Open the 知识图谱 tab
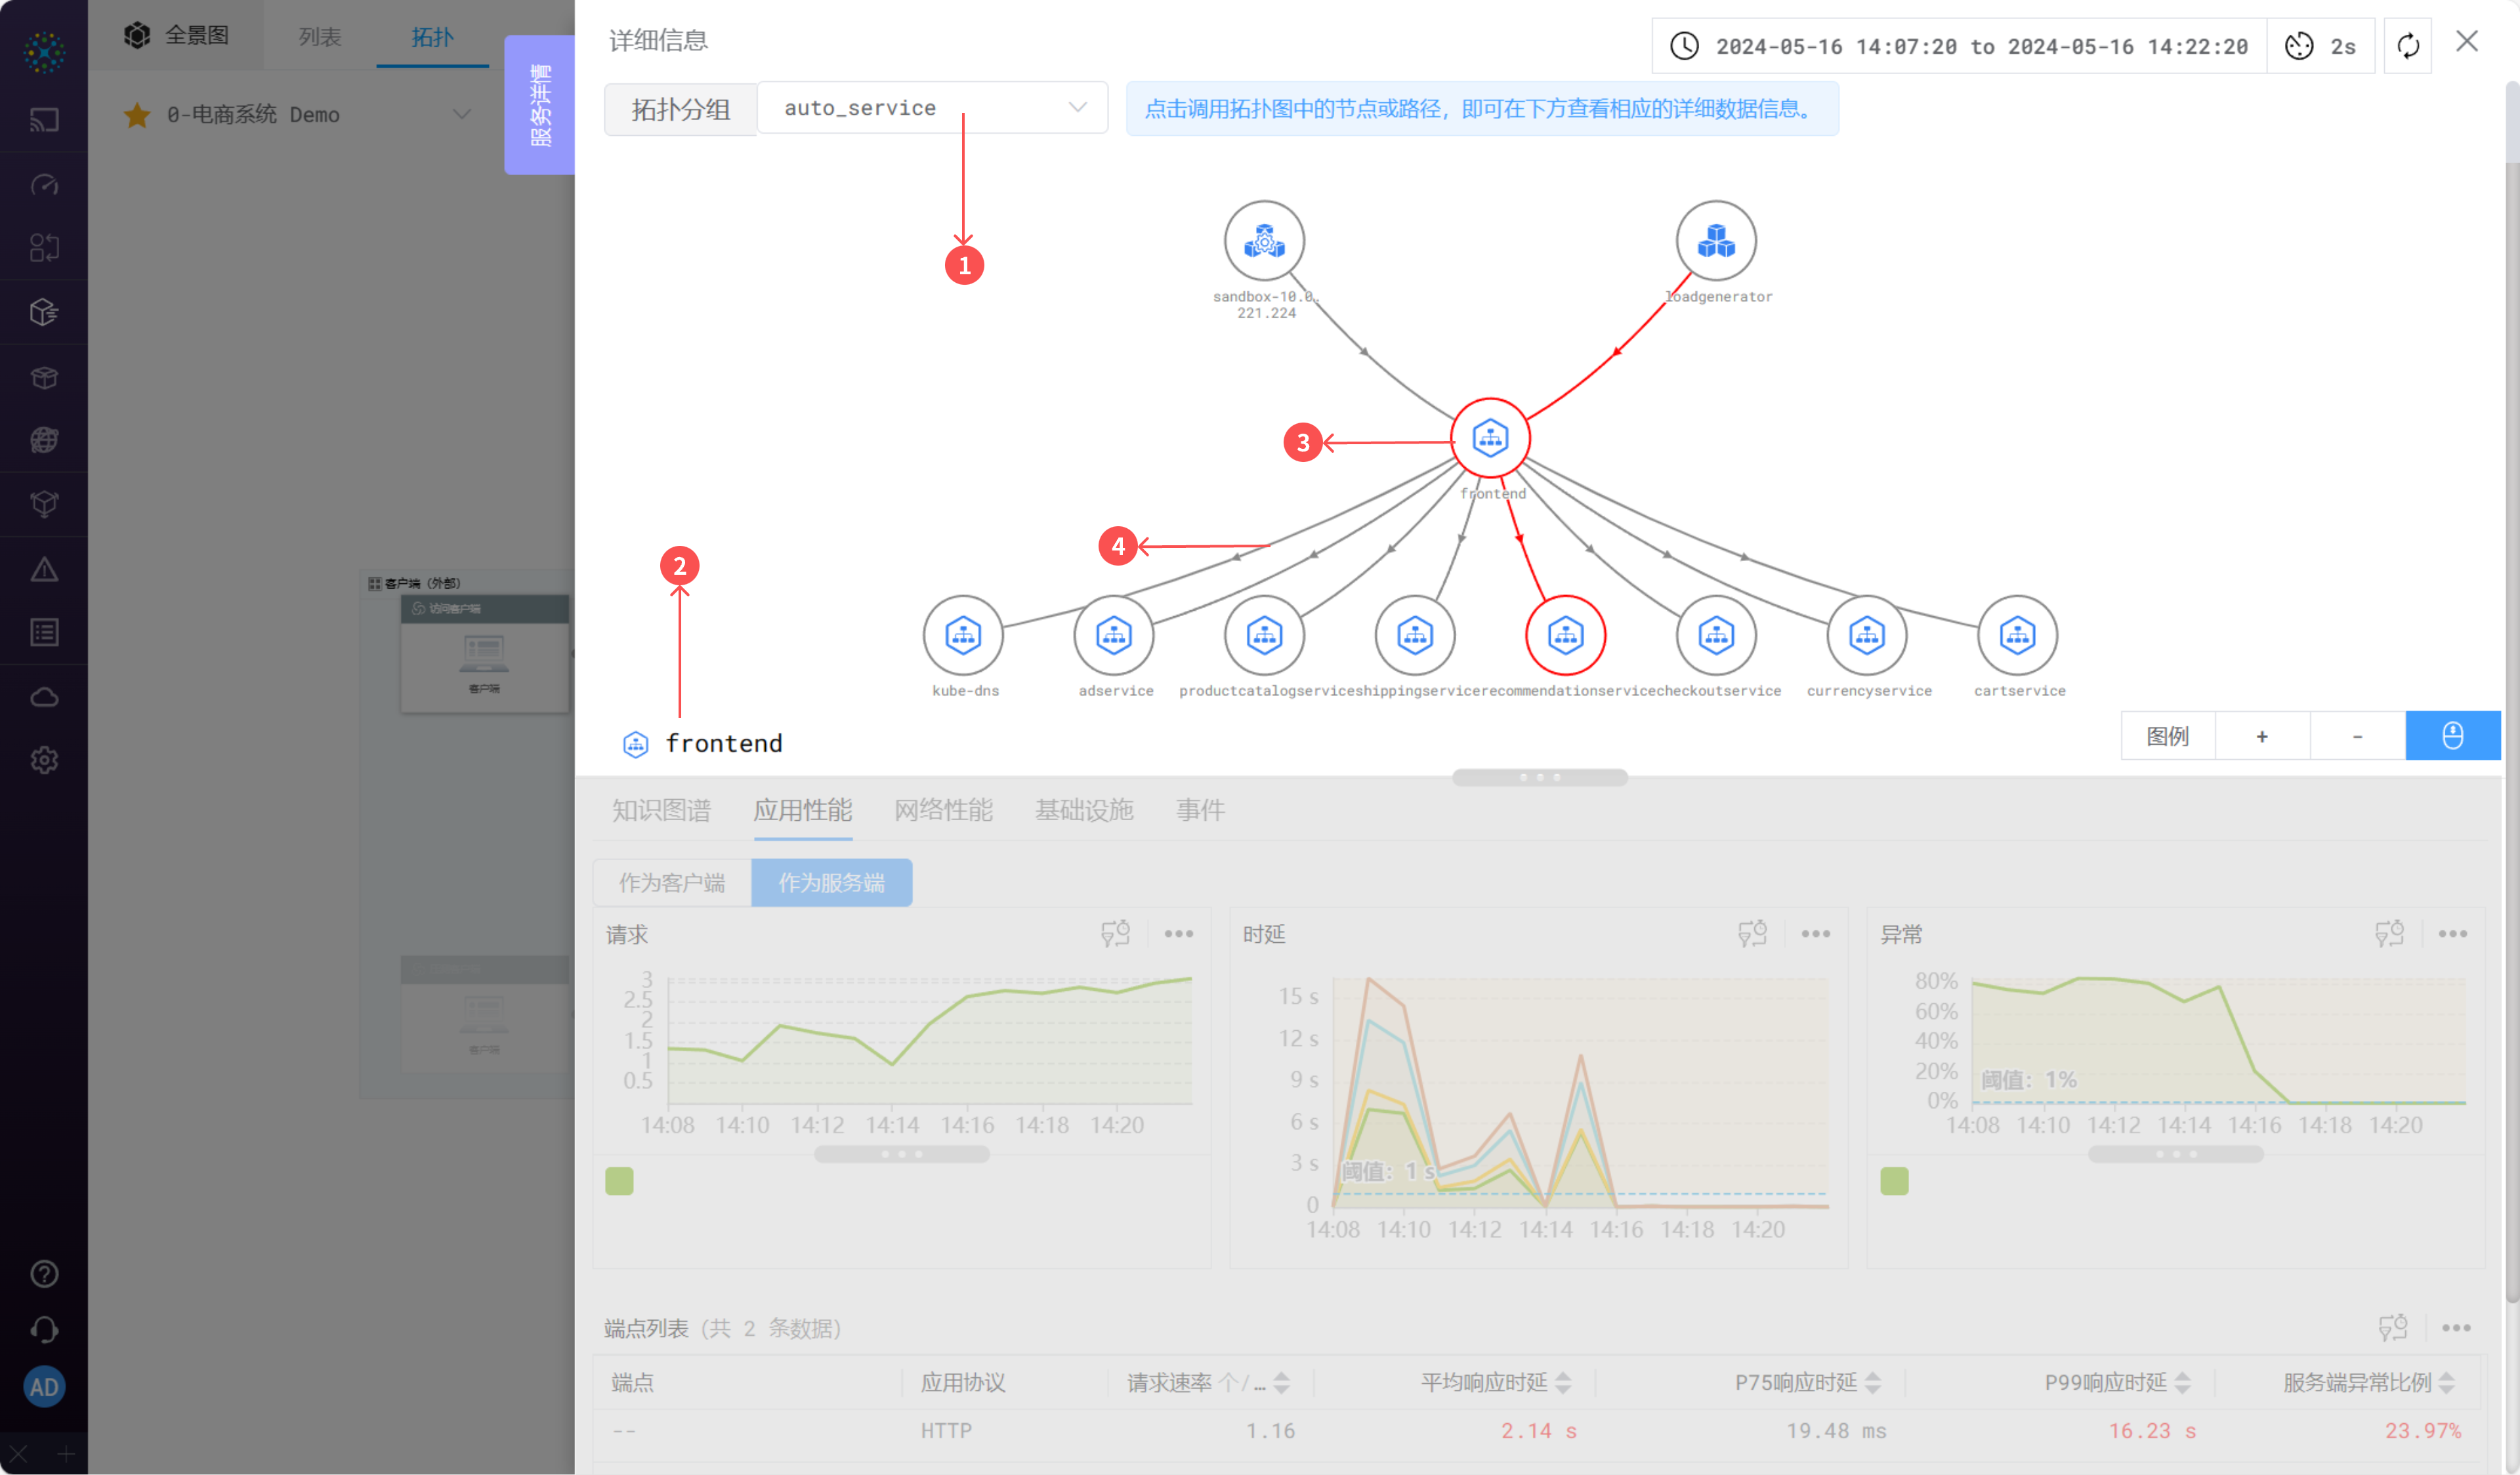Screen dimensions: 2520x1475 click(661, 810)
